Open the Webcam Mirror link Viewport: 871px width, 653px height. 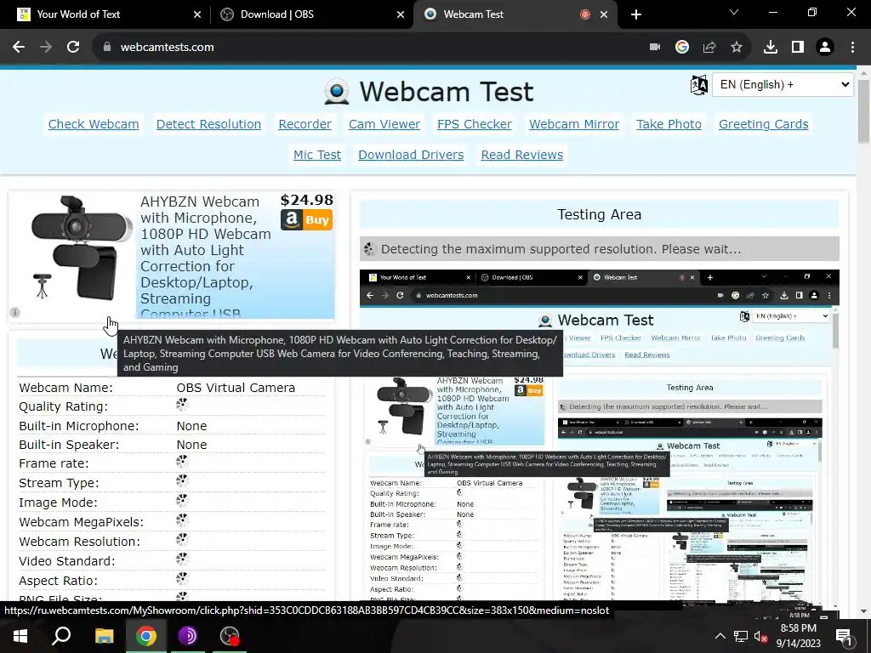574,124
